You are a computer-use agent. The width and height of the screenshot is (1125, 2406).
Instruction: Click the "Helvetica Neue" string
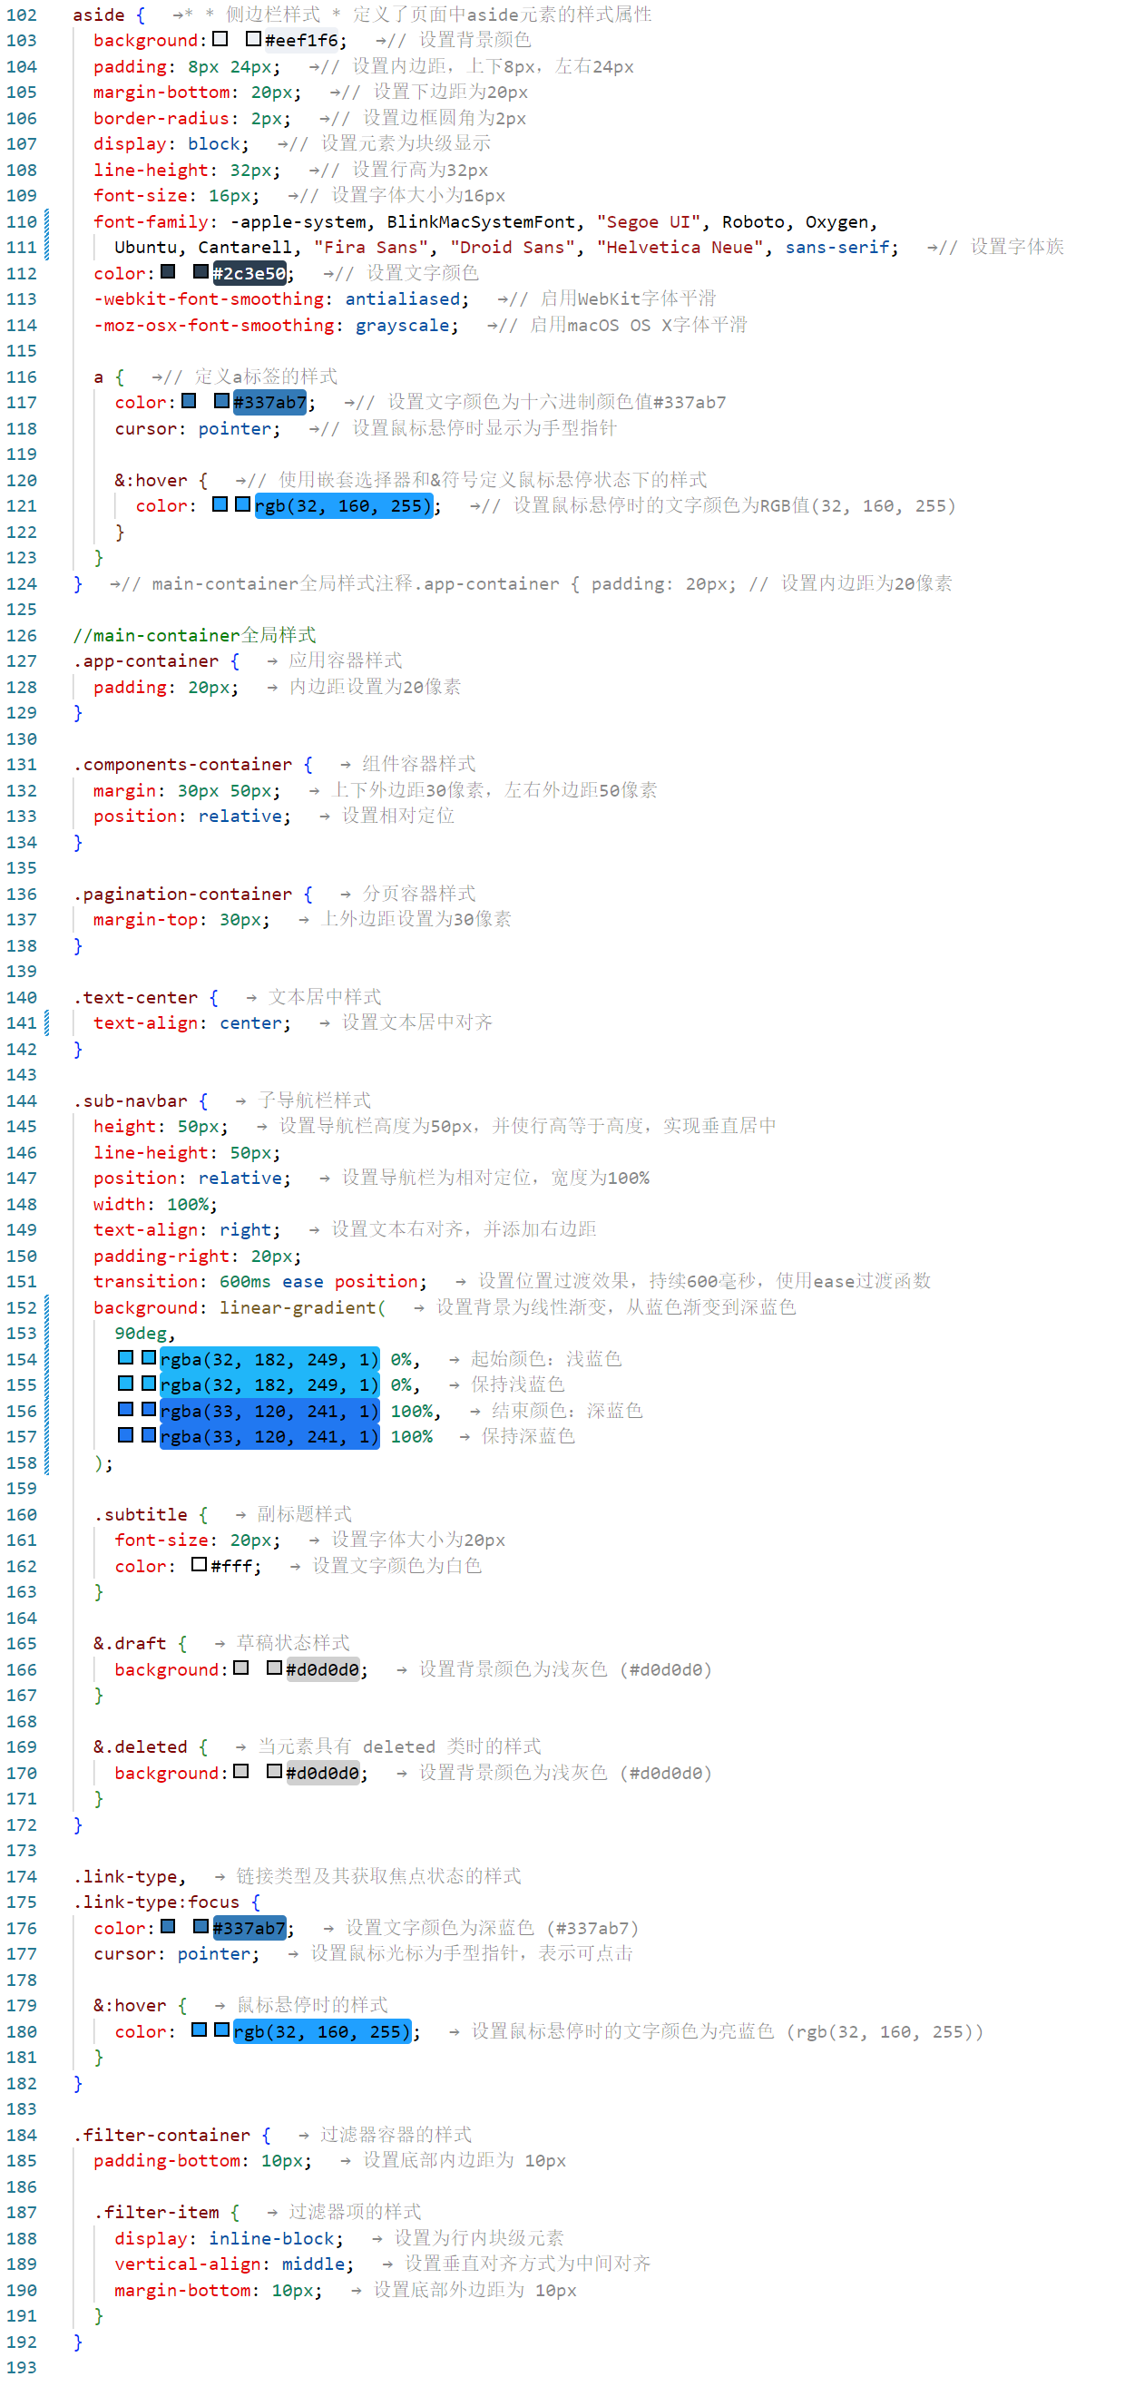coord(680,248)
